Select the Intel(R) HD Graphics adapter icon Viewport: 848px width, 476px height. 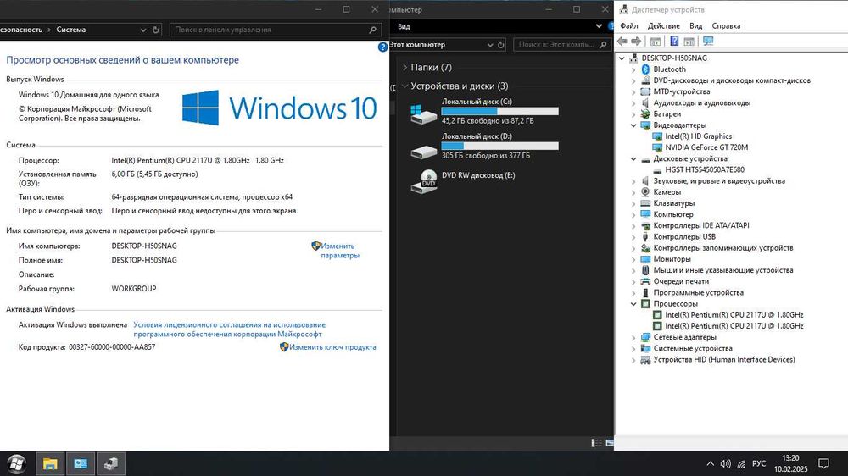pyautogui.click(x=657, y=136)
